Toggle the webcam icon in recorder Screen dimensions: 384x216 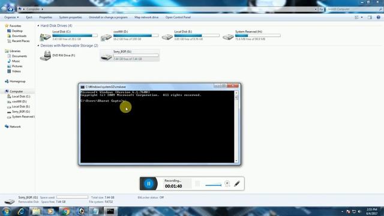(227, 184)
